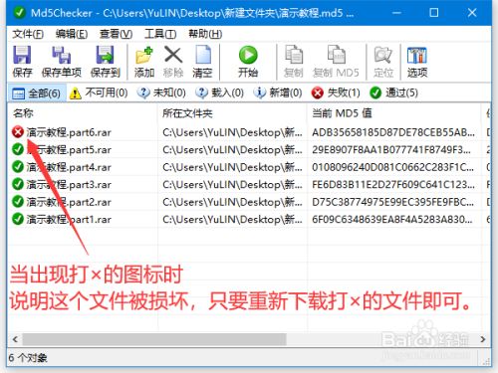The width and height of the screenshot is (498, 373).
Task: Click the Save to (保存到) icon
Action: [x=105, y=55]
